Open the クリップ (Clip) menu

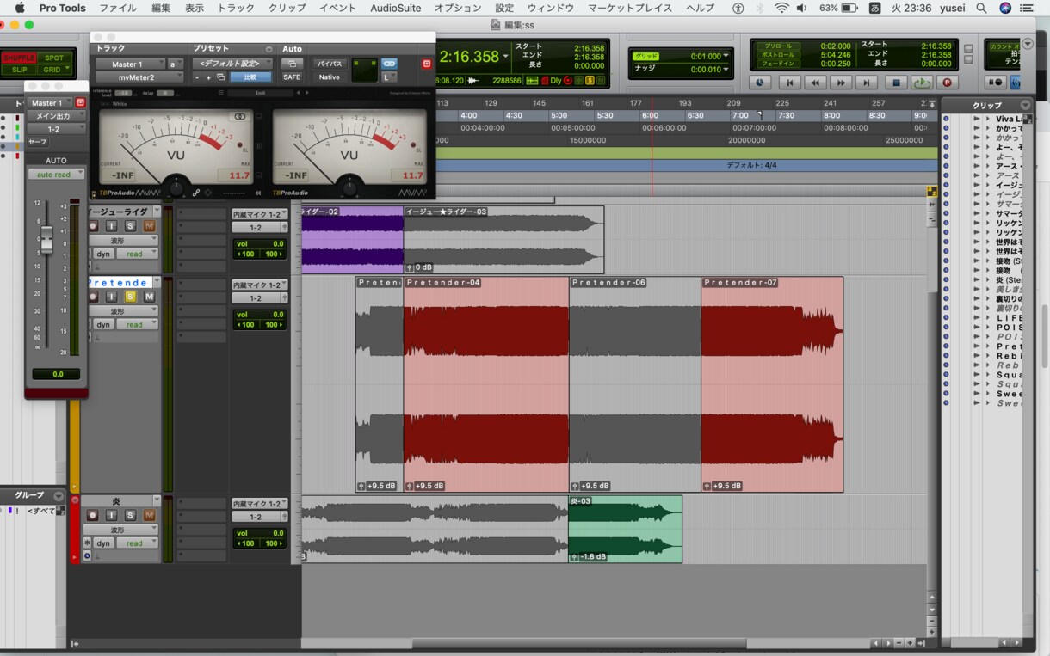[x=287, y=8]
